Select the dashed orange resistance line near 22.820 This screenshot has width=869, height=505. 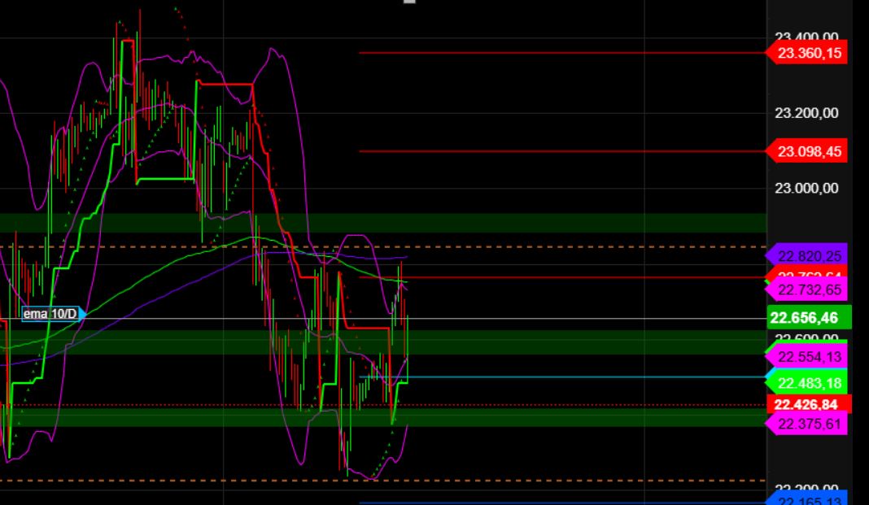click(x=570, y=246)
